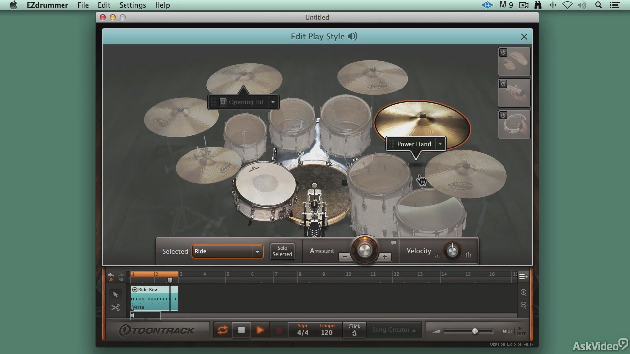This screenshot has height=354, width=630.
Task: Select the scissors cut tool
Action: click(115, 308)
